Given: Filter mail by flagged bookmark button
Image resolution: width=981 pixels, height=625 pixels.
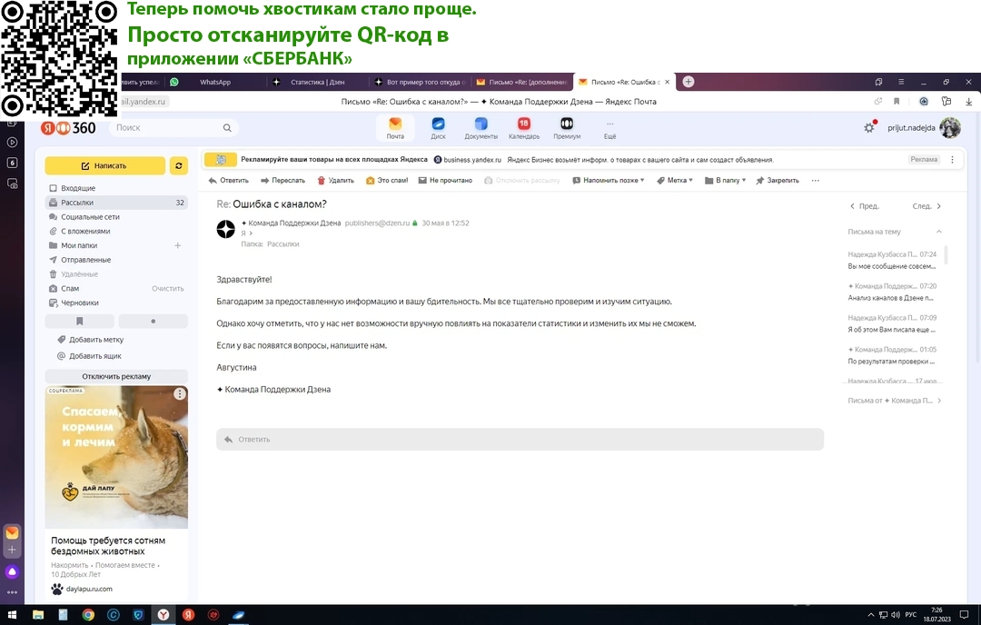Looking at the screenshot, I should point(79,321).
